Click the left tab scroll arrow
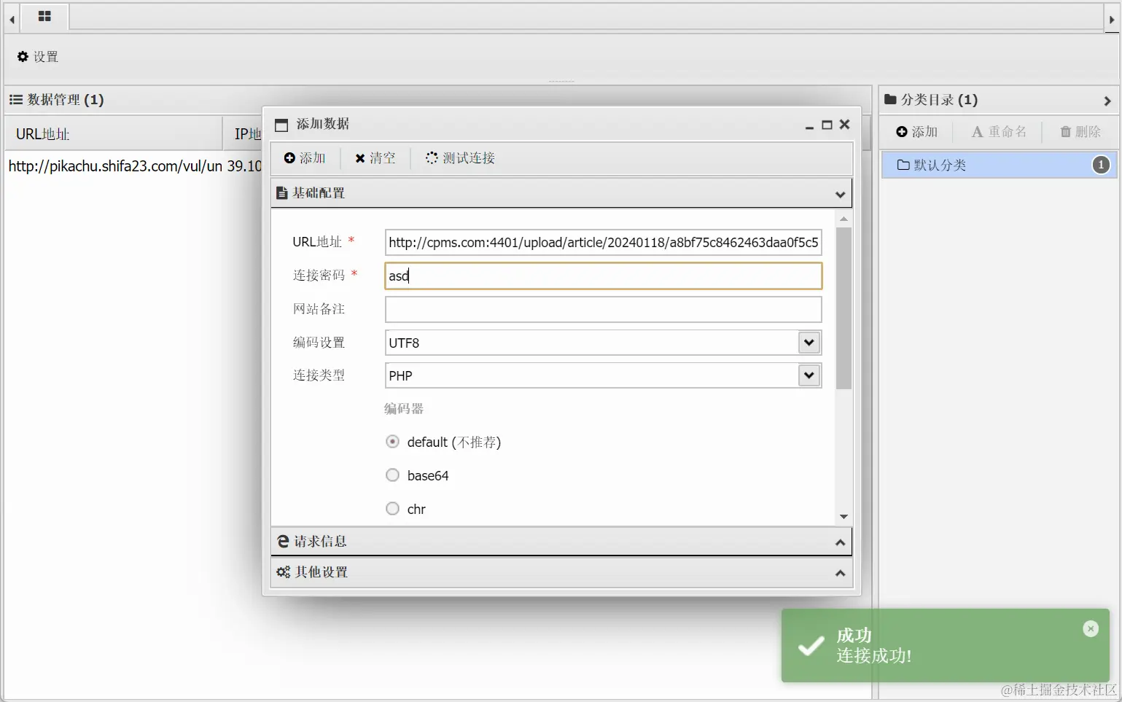Screen dimensions: 1122x702 [x=12, y=20]
